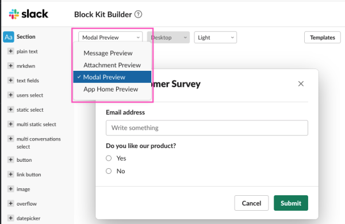Select the Yes radio button
The height and width of the screenshot is (224, 345).
[109, 158]
